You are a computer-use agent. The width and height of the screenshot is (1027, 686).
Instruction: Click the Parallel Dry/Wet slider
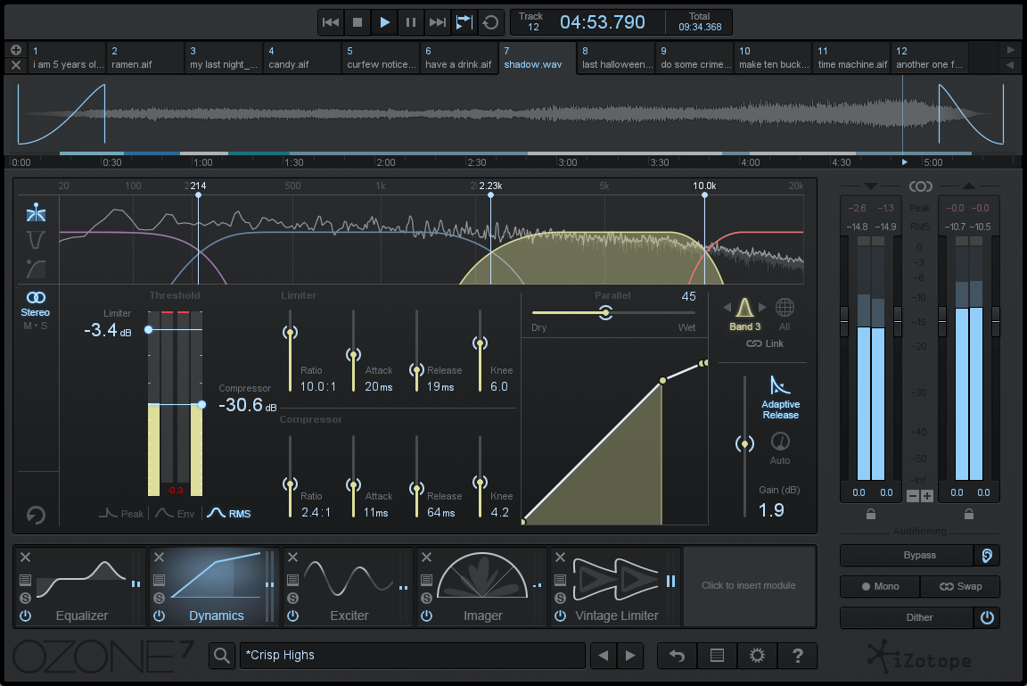coord(605,313)
